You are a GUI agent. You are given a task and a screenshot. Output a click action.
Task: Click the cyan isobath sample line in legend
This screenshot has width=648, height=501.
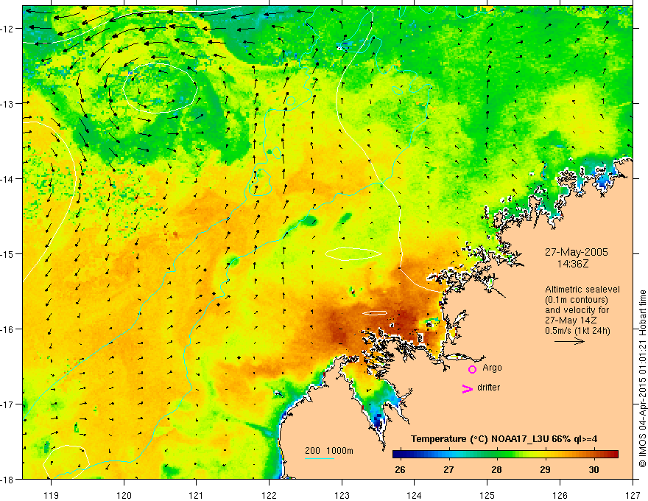[320, 458]
